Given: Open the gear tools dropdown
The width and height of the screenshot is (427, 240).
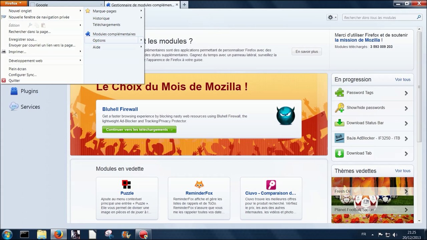Looking at the screenshot, I should (x=332, y=17).
